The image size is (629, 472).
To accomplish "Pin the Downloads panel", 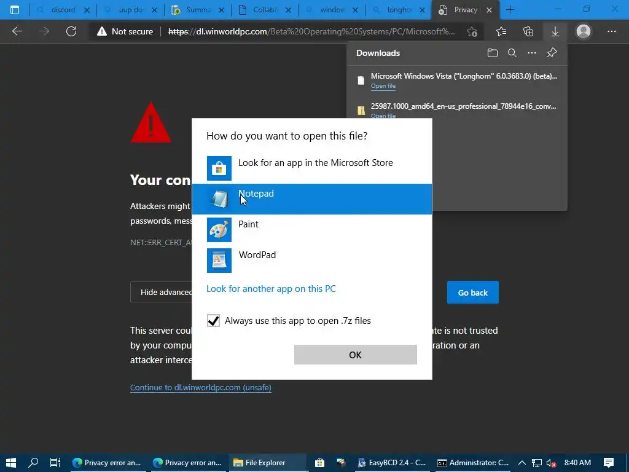I will (552, 53).
